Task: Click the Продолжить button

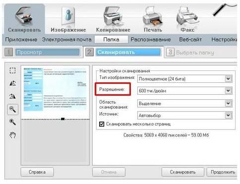Action: (223, 172)
